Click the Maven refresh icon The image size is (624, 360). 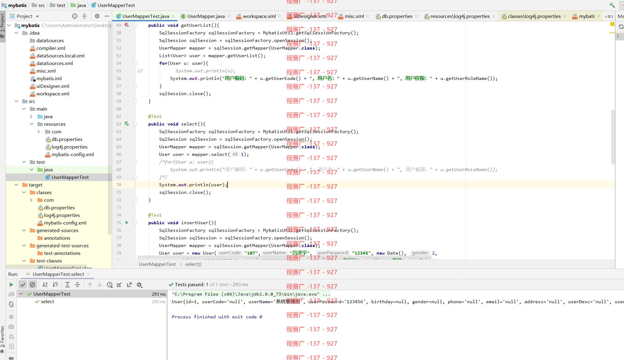[621, 27]
